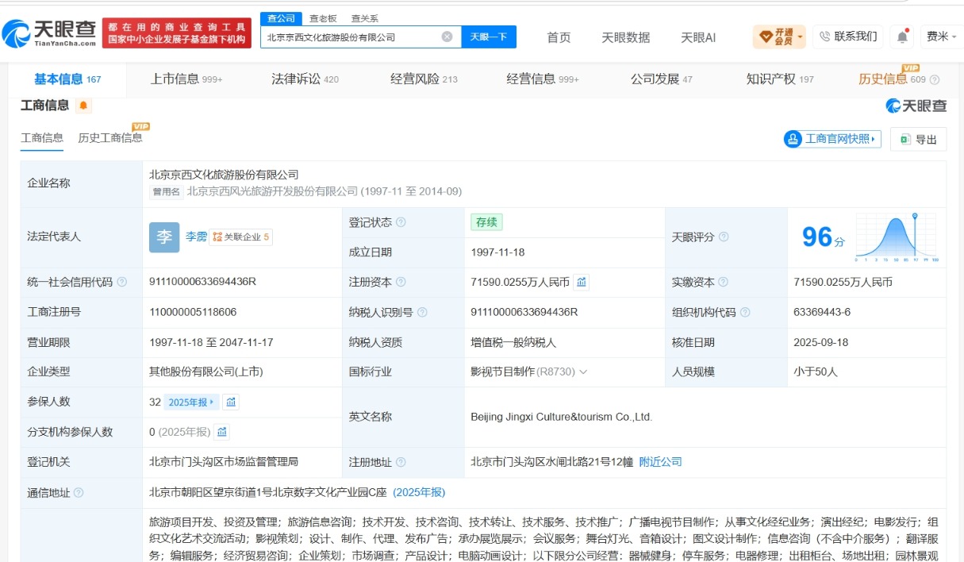Click the 天眼一下 search button

coord(489,37)
